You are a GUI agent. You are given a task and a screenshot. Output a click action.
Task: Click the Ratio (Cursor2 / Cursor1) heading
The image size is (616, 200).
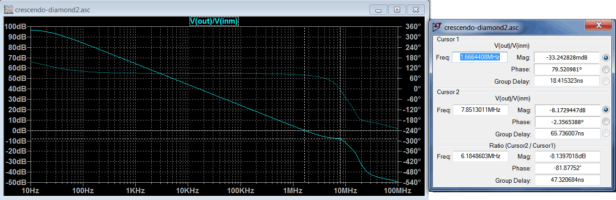tap(522, 145)
